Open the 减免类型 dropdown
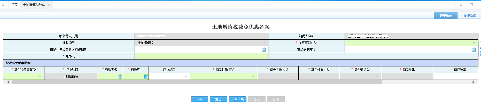This screenshot has height=111, width=481. click(430, 76)
